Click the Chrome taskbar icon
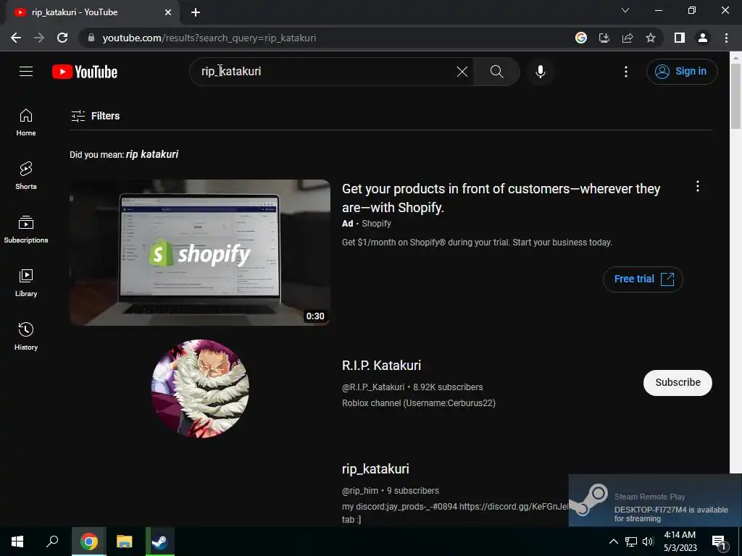Image resolution: width=742 pixels, height=556 pixels. (89, 542)
